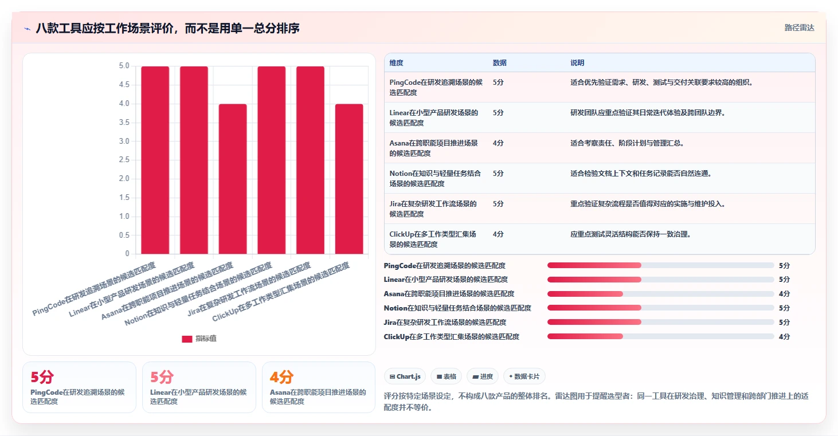Click the Linear progress bar
Screen dimensions: 838x436
tap(660, 280)
